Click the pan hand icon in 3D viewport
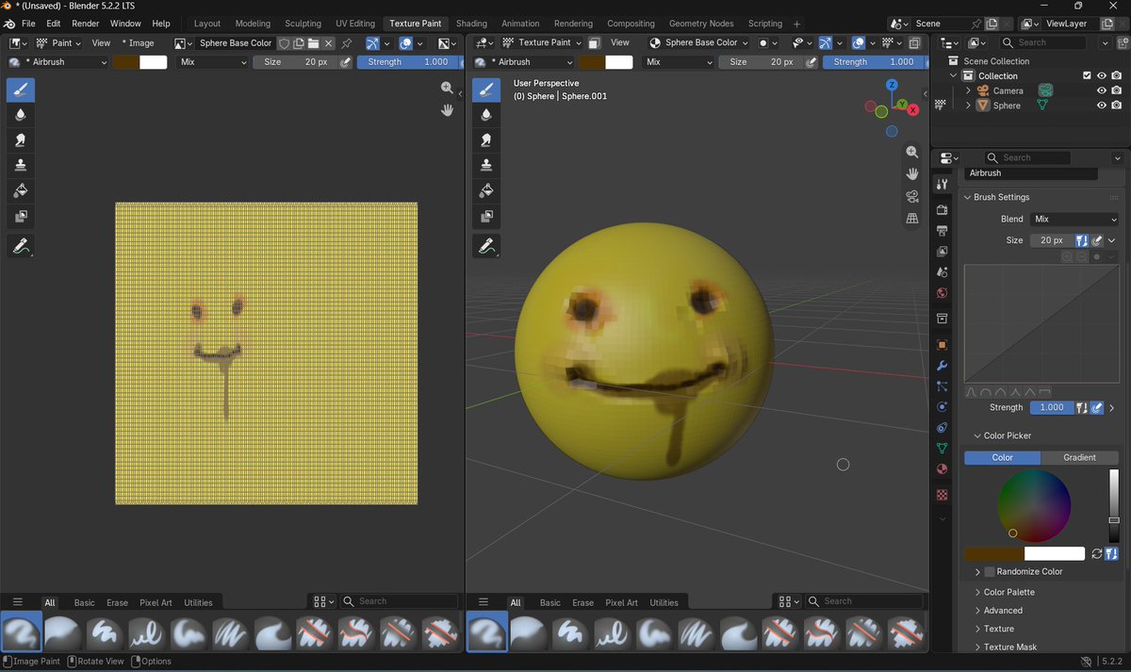 click(912, 173)
